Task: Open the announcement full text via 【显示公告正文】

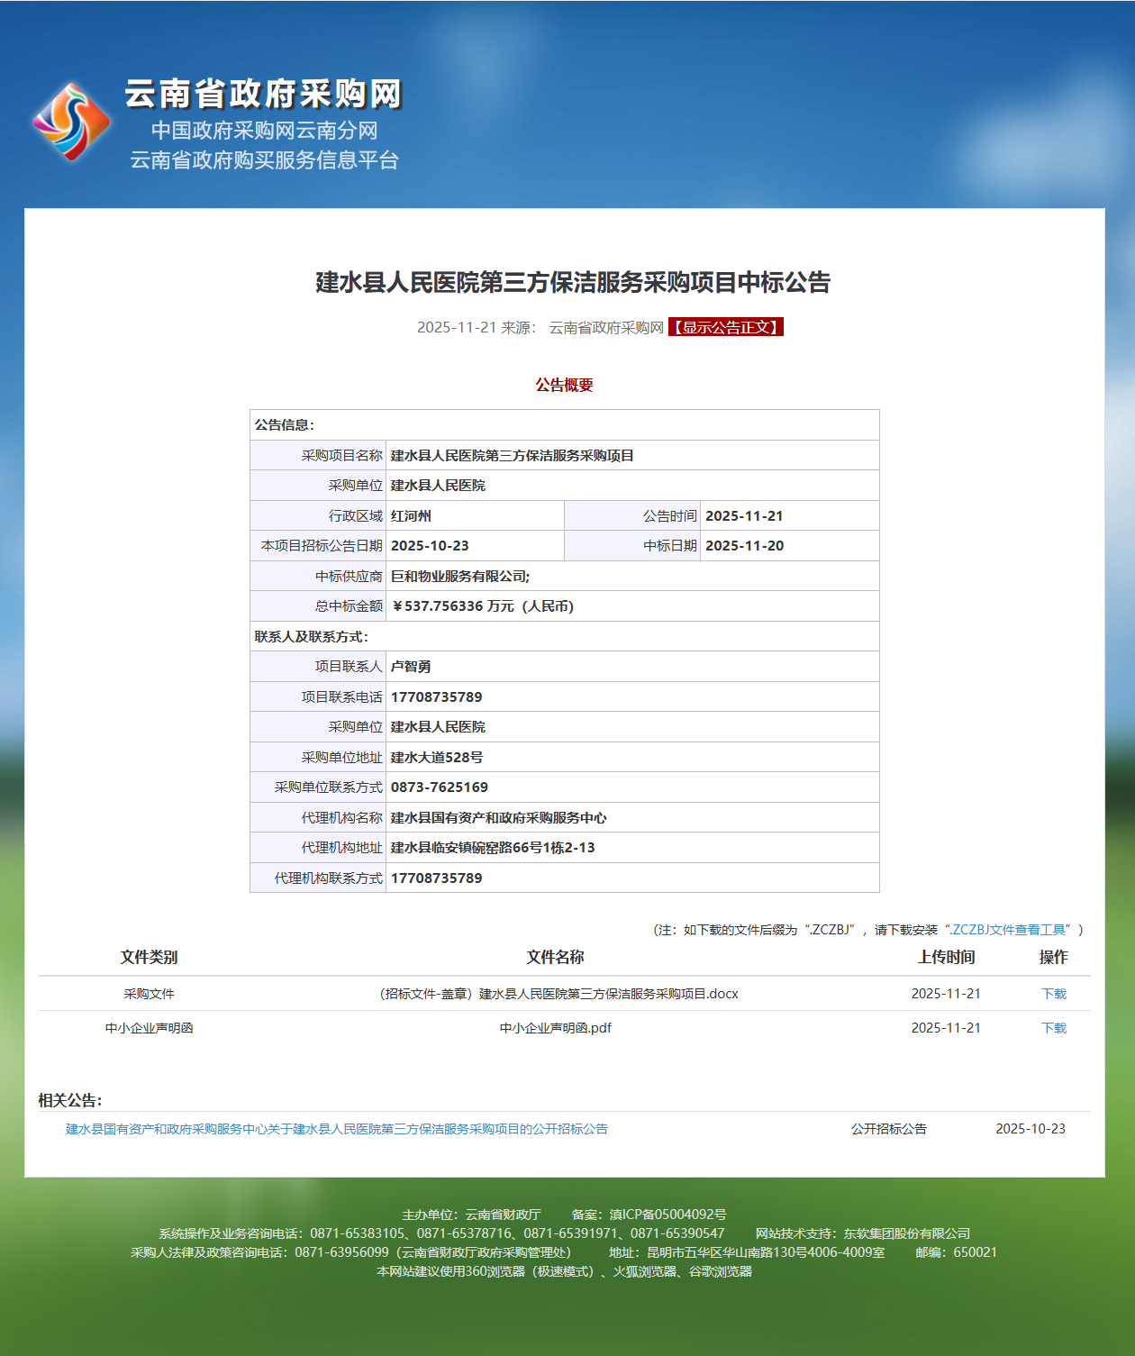Action: (x=724, y=328)
